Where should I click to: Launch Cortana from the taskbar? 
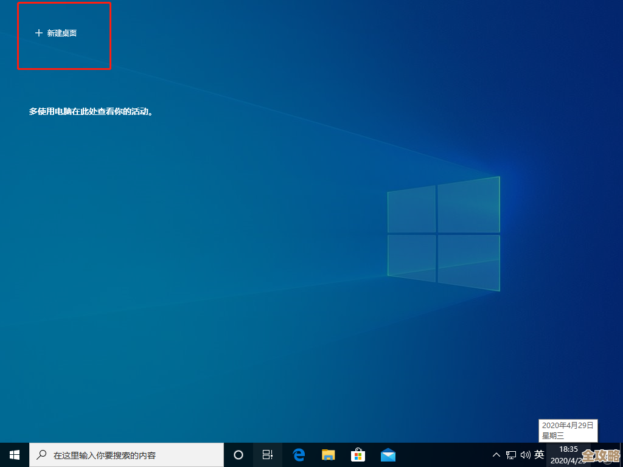[x=237, y=454]
